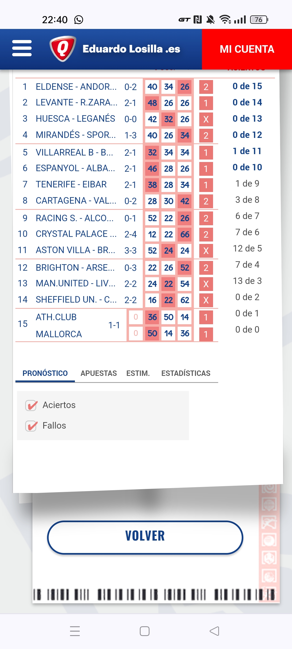Tap the Eduardo Losilla .es title

(x=131, y=49)
